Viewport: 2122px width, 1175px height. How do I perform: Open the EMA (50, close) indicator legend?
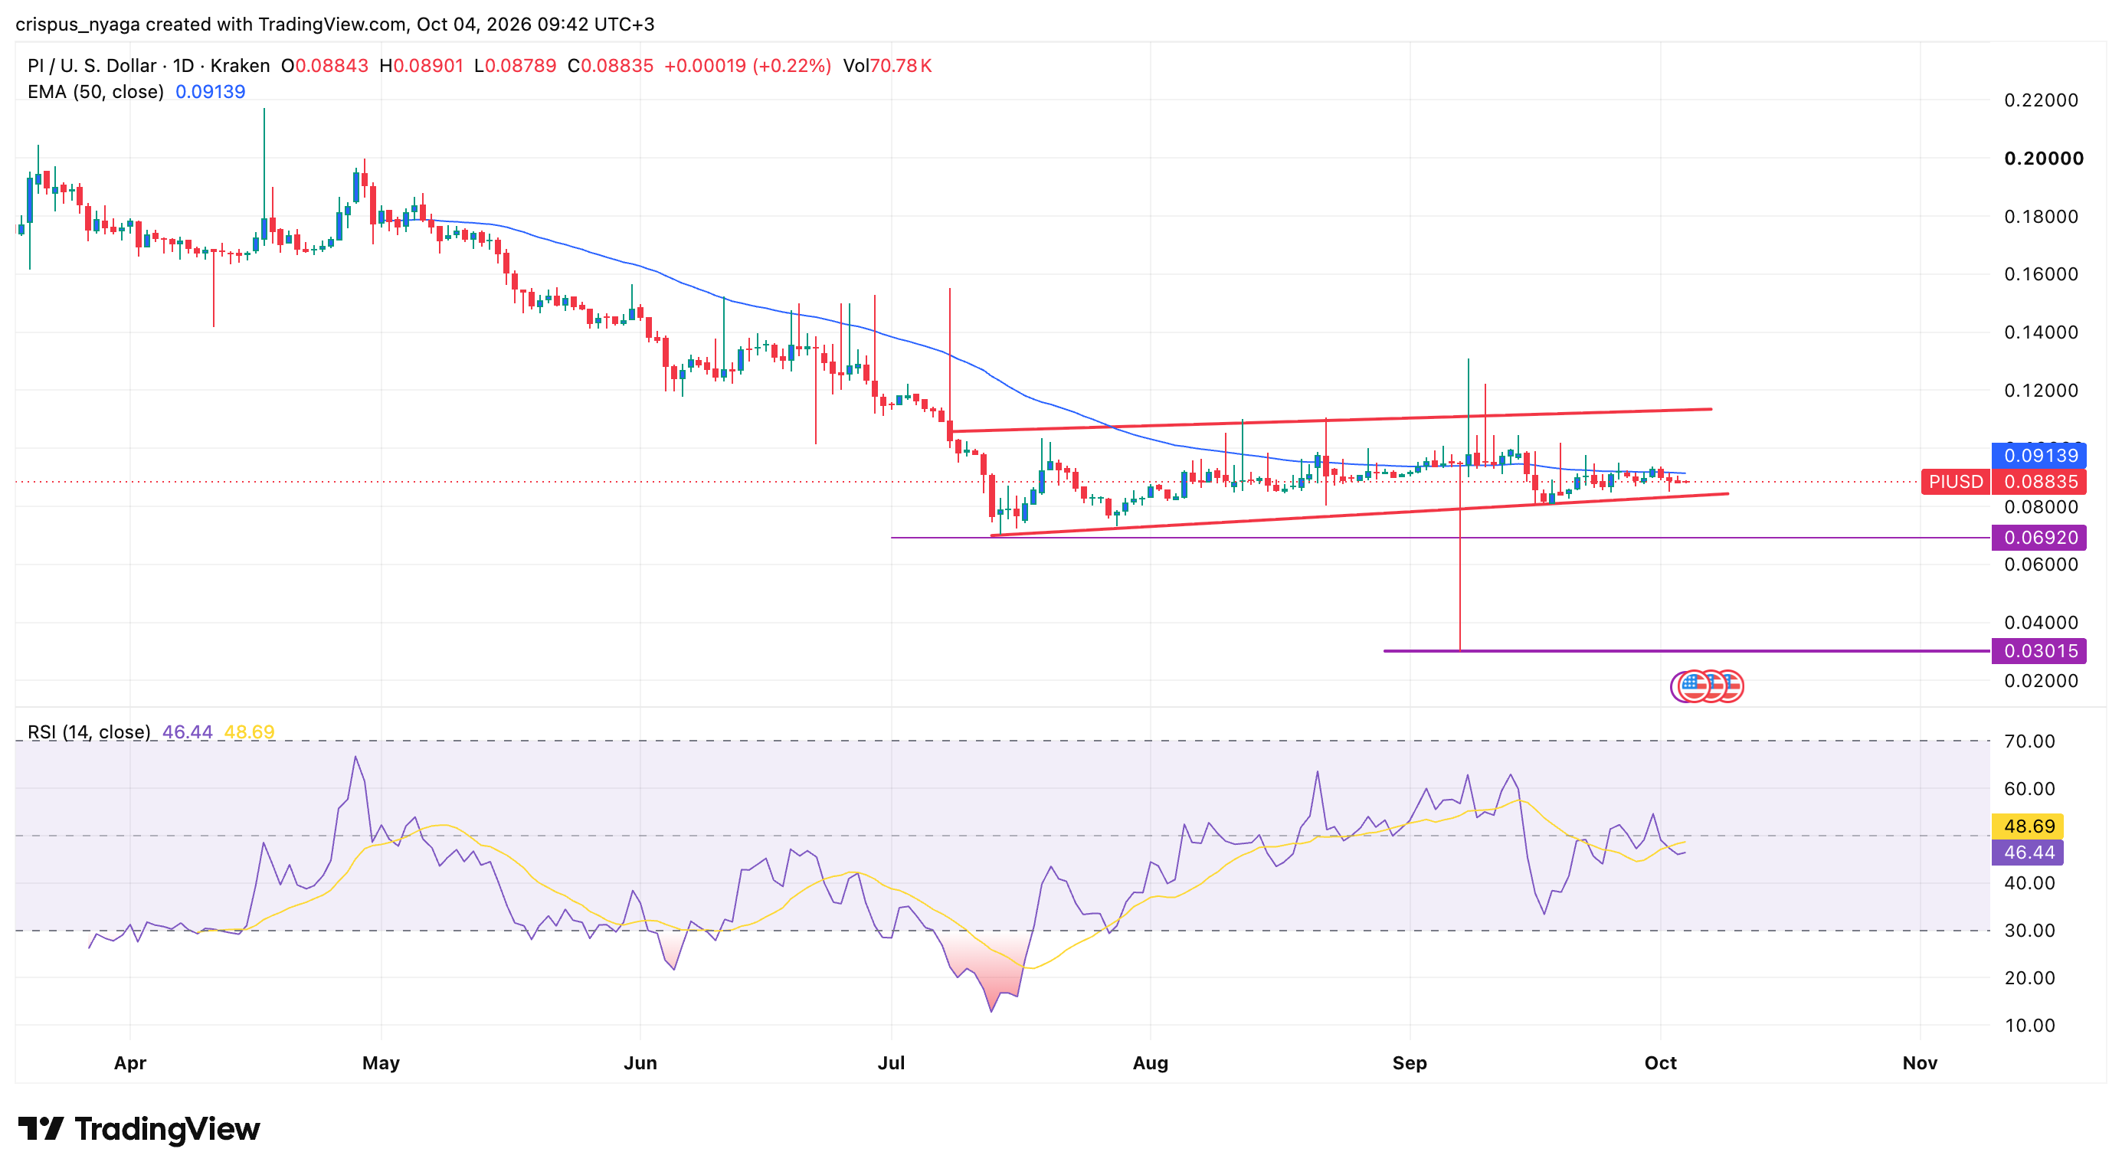tap(96, 91)
